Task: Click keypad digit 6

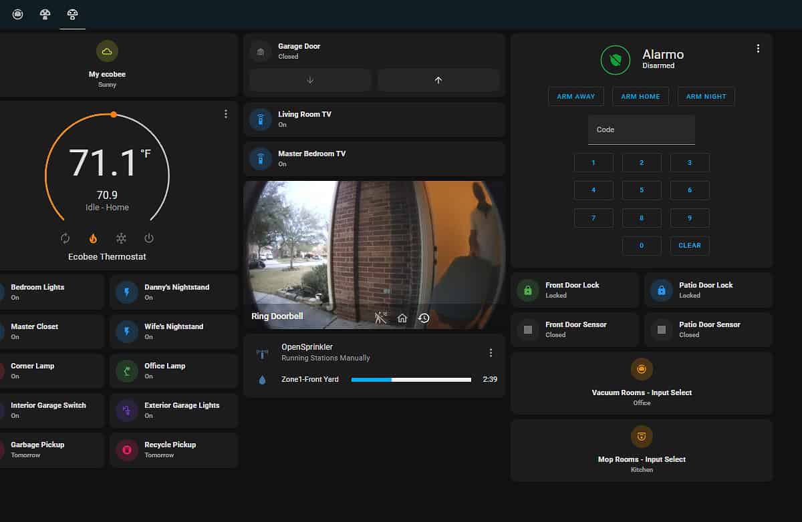Action: [690, 190]
